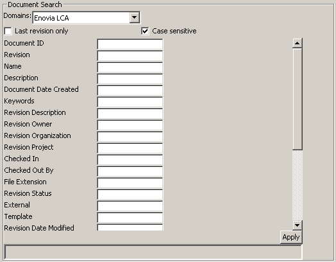The height and width of the screenshot is (262, 336).
Task: Click the scrollbar down arrow
Action: click(298, 225)
